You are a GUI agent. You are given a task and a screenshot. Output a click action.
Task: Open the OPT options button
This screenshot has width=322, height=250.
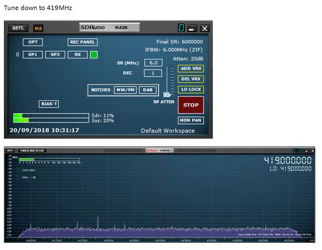pyautogui.click(x=33, y=42)
